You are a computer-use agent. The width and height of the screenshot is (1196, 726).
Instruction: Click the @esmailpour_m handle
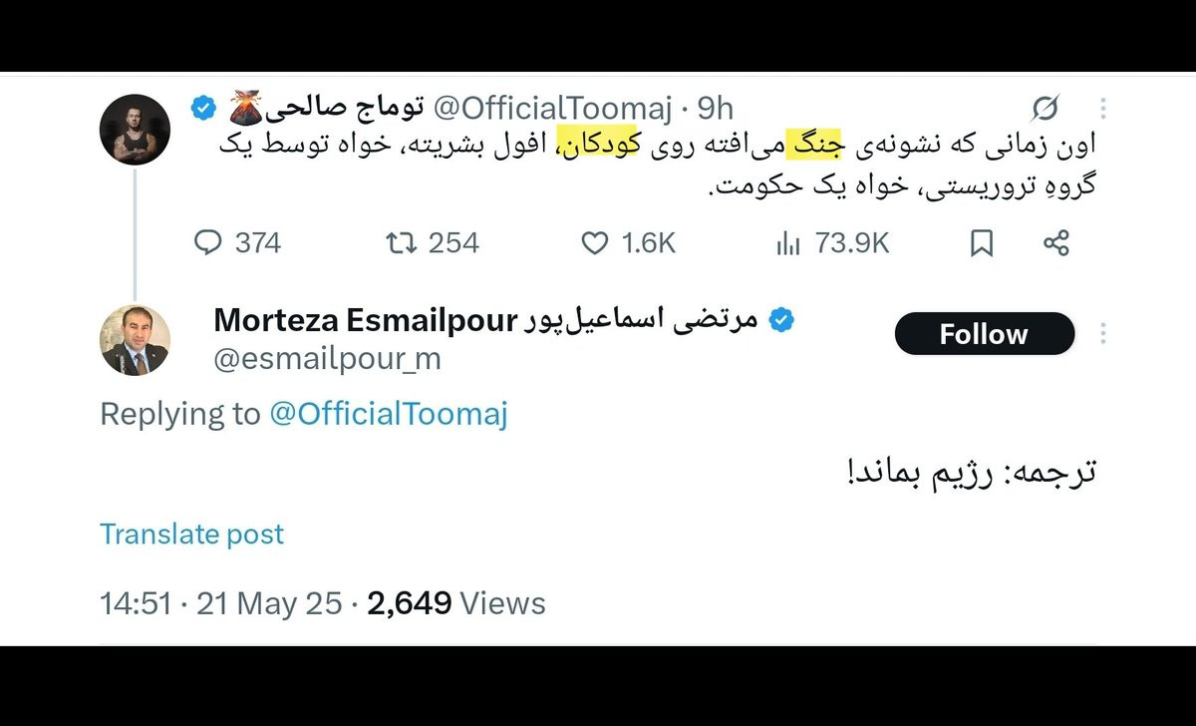[x=328, y=359]
